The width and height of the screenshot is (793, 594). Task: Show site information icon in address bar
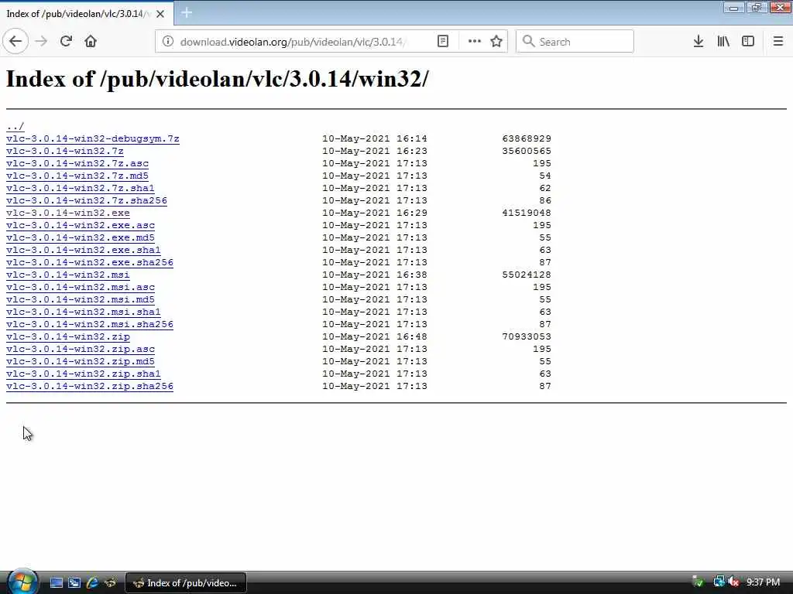(168, 42)
